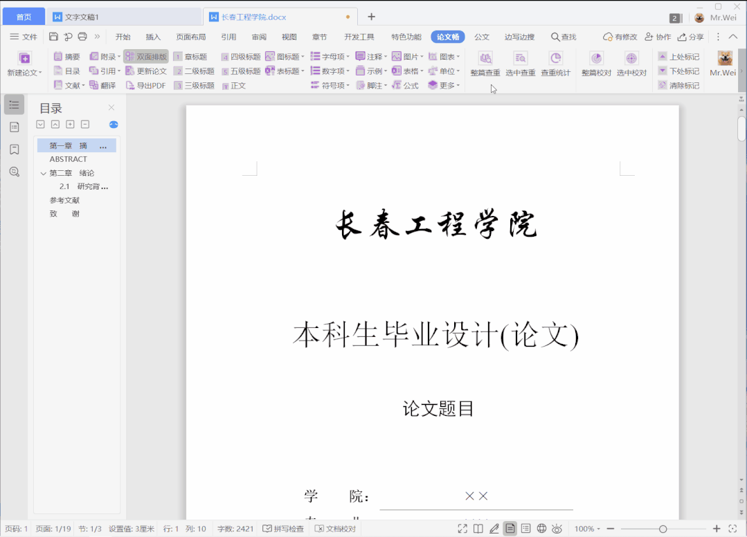Insert a formula via the 公式 icon

point(411,84)
